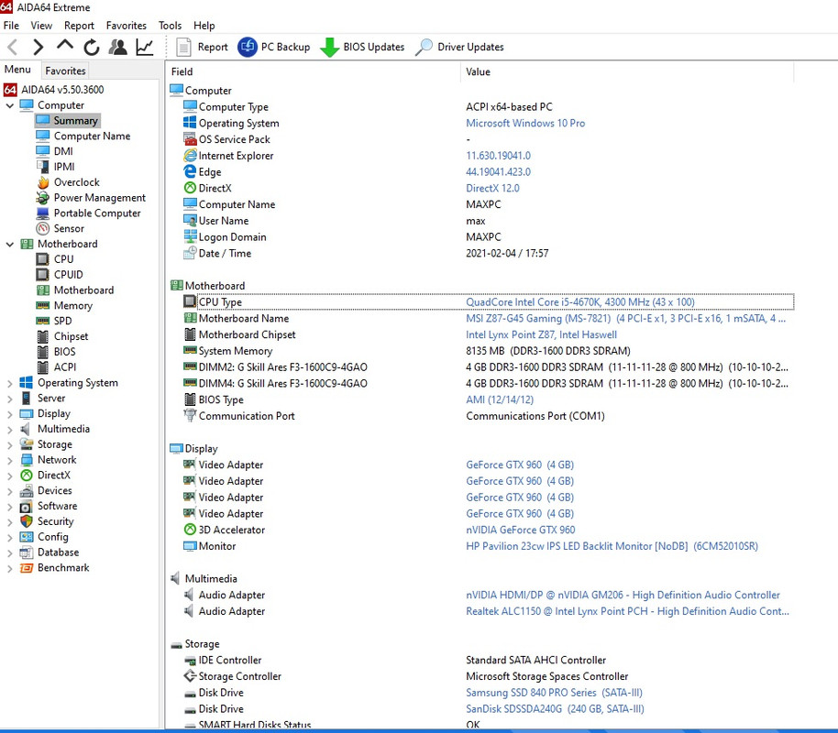Expand the Operating System node
Viewport: 838px width, 733px height.
click(9, 383)
